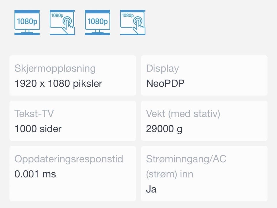Click the leftmost 1080p monitor icon
277x208 pixels.
[27, 22]
